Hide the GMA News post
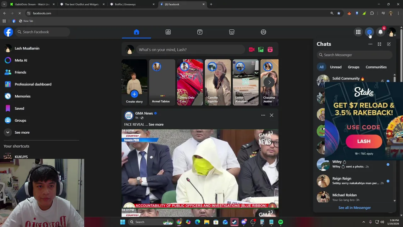 click(271, 115)
